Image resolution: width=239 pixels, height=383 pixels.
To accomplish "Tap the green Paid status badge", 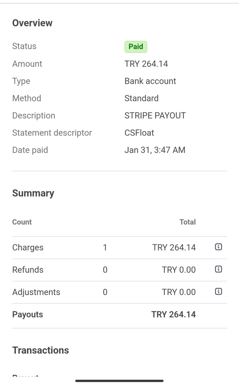I will 136,46.
